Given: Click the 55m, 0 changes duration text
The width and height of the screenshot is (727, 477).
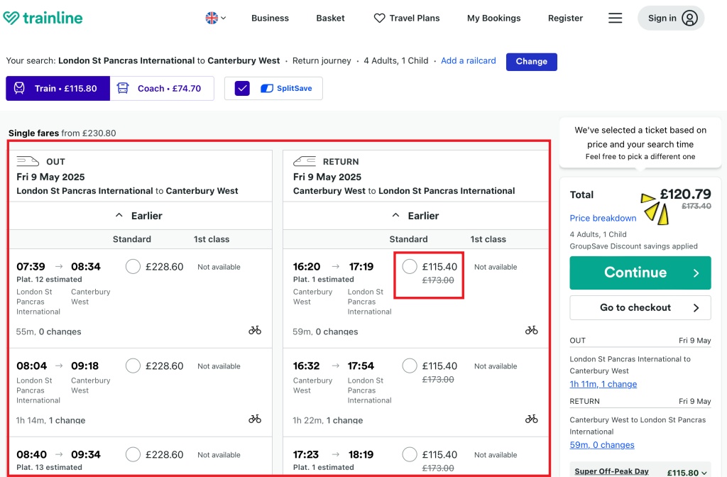Looking at the screenshot, I should 49,331.
